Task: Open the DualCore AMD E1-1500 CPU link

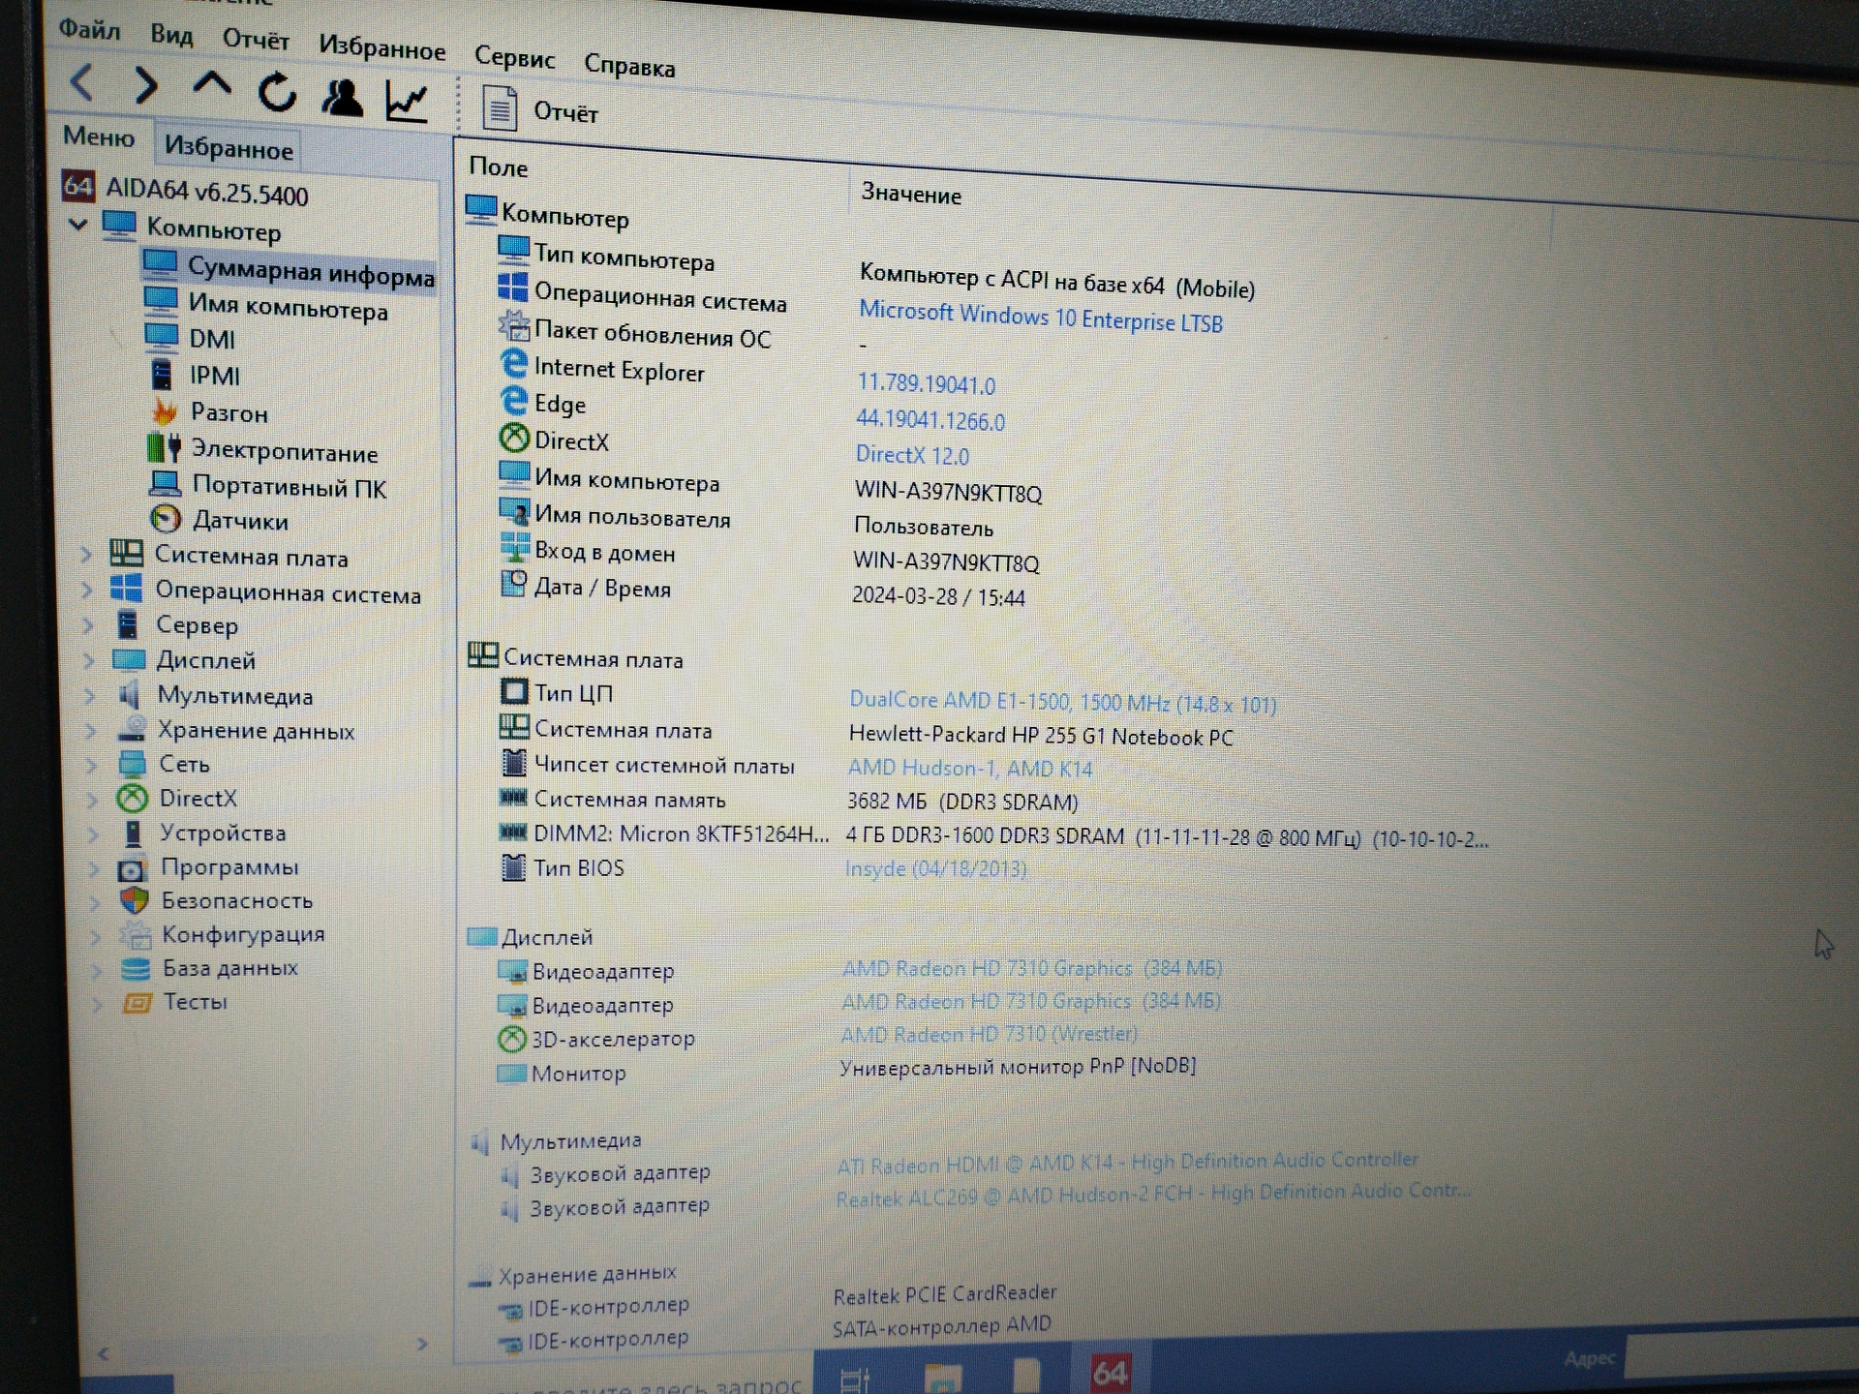Action: 1062,701
